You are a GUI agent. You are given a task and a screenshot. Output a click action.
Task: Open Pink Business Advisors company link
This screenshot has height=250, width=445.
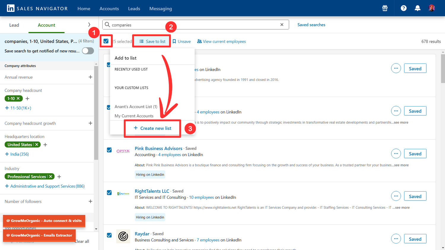(158, 148)
